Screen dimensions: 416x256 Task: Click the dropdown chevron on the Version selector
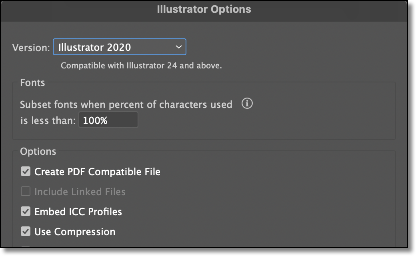tap(179, 47)
